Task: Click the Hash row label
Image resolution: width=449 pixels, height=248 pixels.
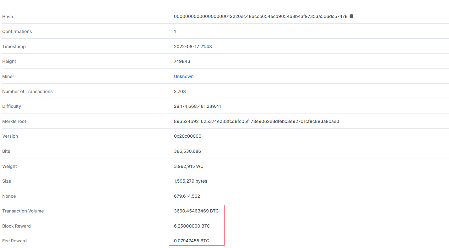Action: pyautogui.click(x=8, y=17)
